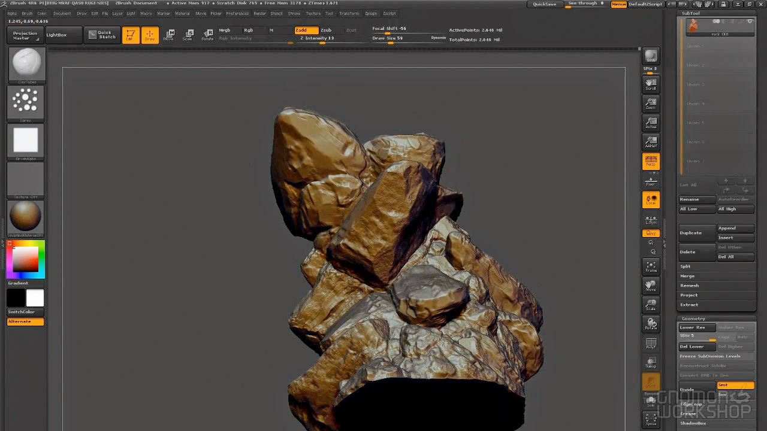Viewport: 767px width, 431px height.
Task: Click the SDiv 5 slider
Action: point(697,337)
